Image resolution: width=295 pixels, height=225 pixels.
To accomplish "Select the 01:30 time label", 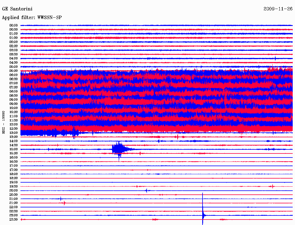I will tap(14, 38).
